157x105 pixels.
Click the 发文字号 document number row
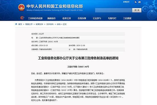tap(78, 41)
